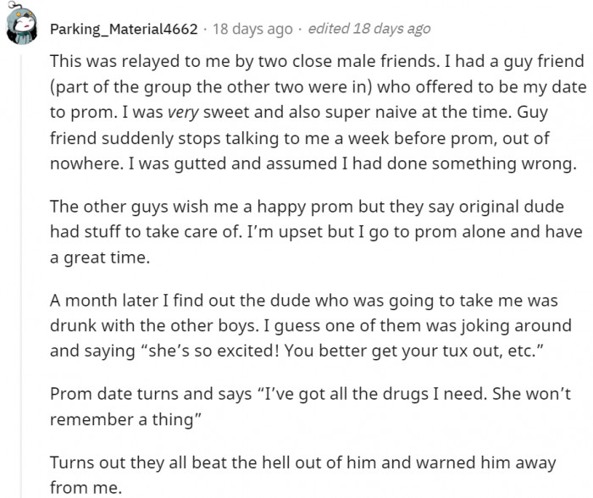Click the paragraph starting 'Prom date turns and says'
The width and height of the screenshot is (593, 498).
point(310,407)
